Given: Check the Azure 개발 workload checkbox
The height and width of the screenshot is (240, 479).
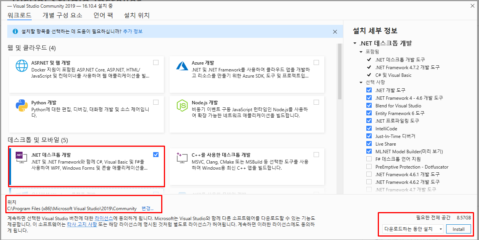Looking at the screenshot, I should point(316,62).
